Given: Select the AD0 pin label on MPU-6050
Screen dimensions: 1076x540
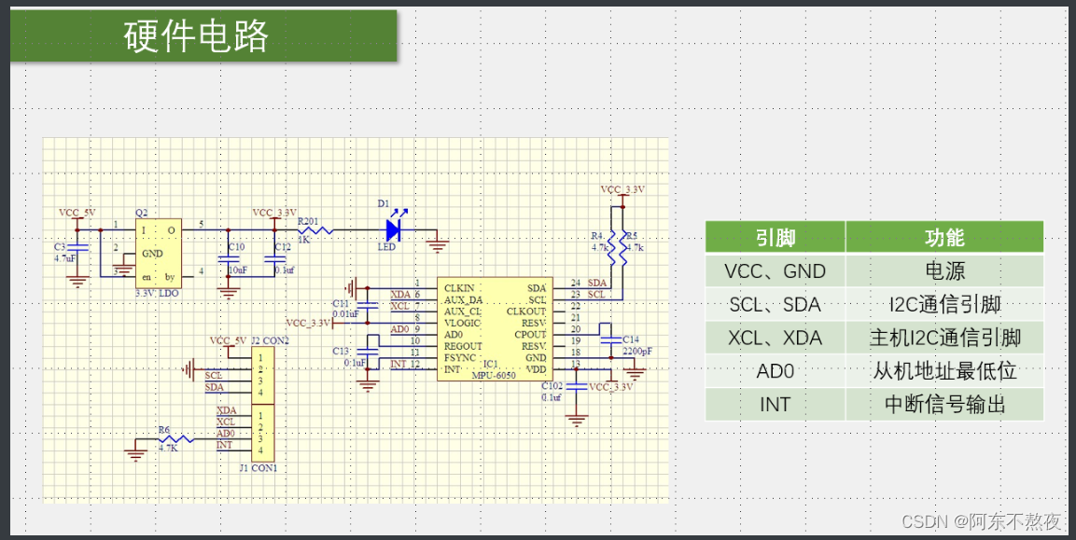Looking at the screenshot, I should tap(454, 332).
